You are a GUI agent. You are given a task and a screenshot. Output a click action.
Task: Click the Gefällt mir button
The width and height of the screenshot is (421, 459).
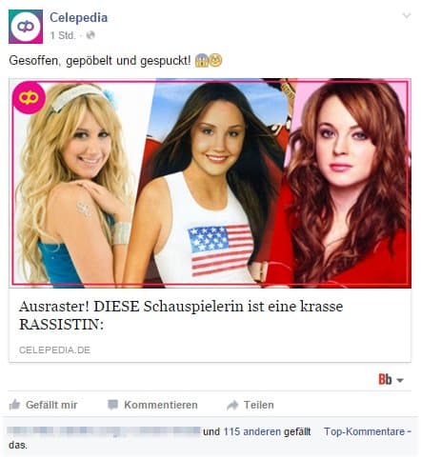[x=43, y=405]
